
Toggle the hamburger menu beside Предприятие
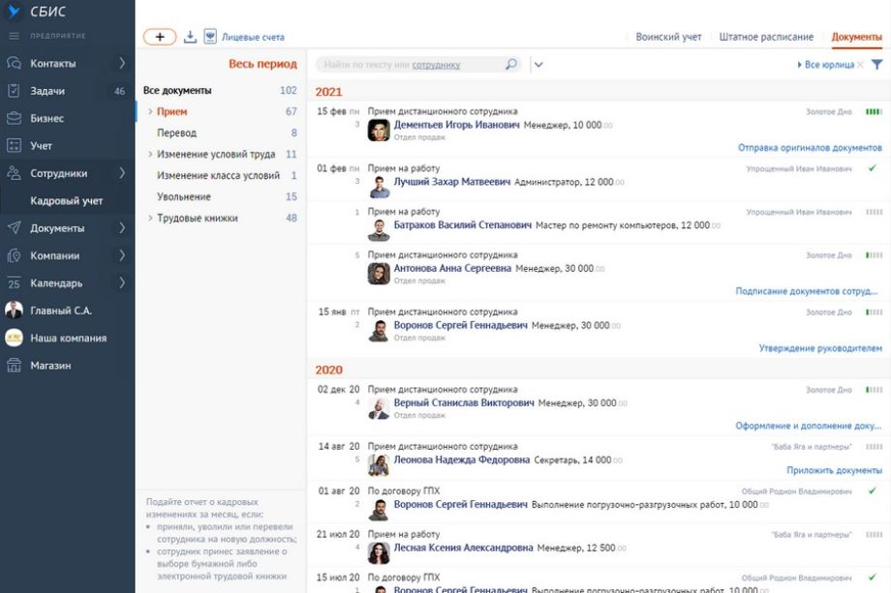click(x=14, y=36)
